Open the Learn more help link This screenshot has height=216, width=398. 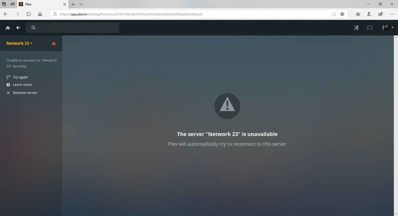(x=19, y=85)
